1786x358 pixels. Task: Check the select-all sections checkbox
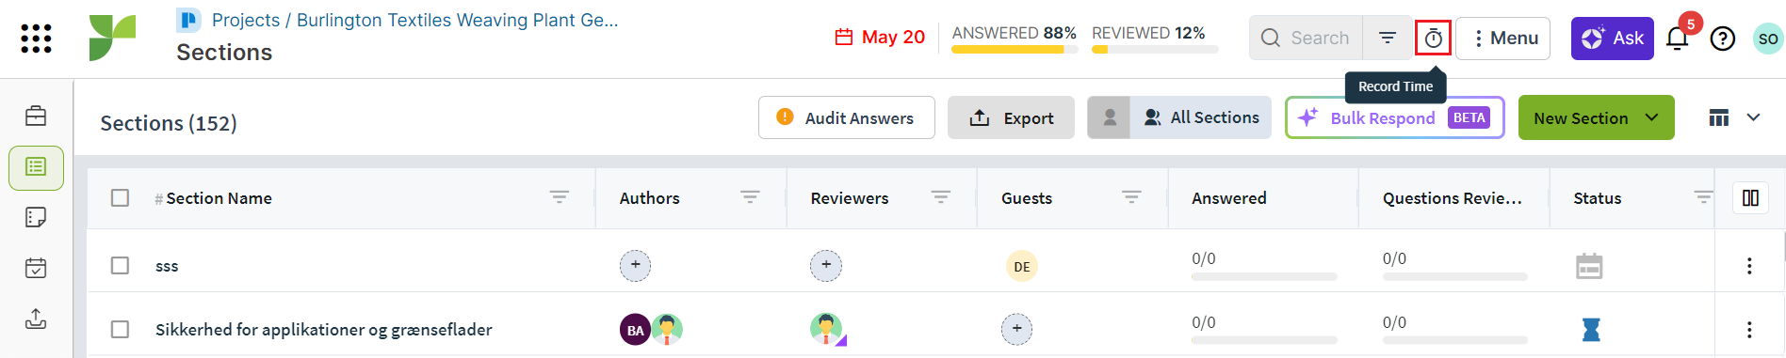click(x=120, y=197)
